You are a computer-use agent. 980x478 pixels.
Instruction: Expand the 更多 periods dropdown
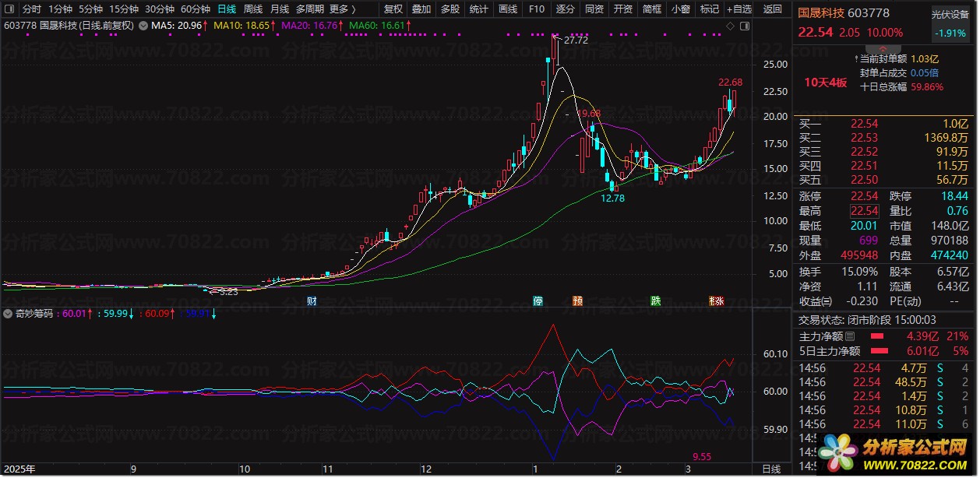343,9
